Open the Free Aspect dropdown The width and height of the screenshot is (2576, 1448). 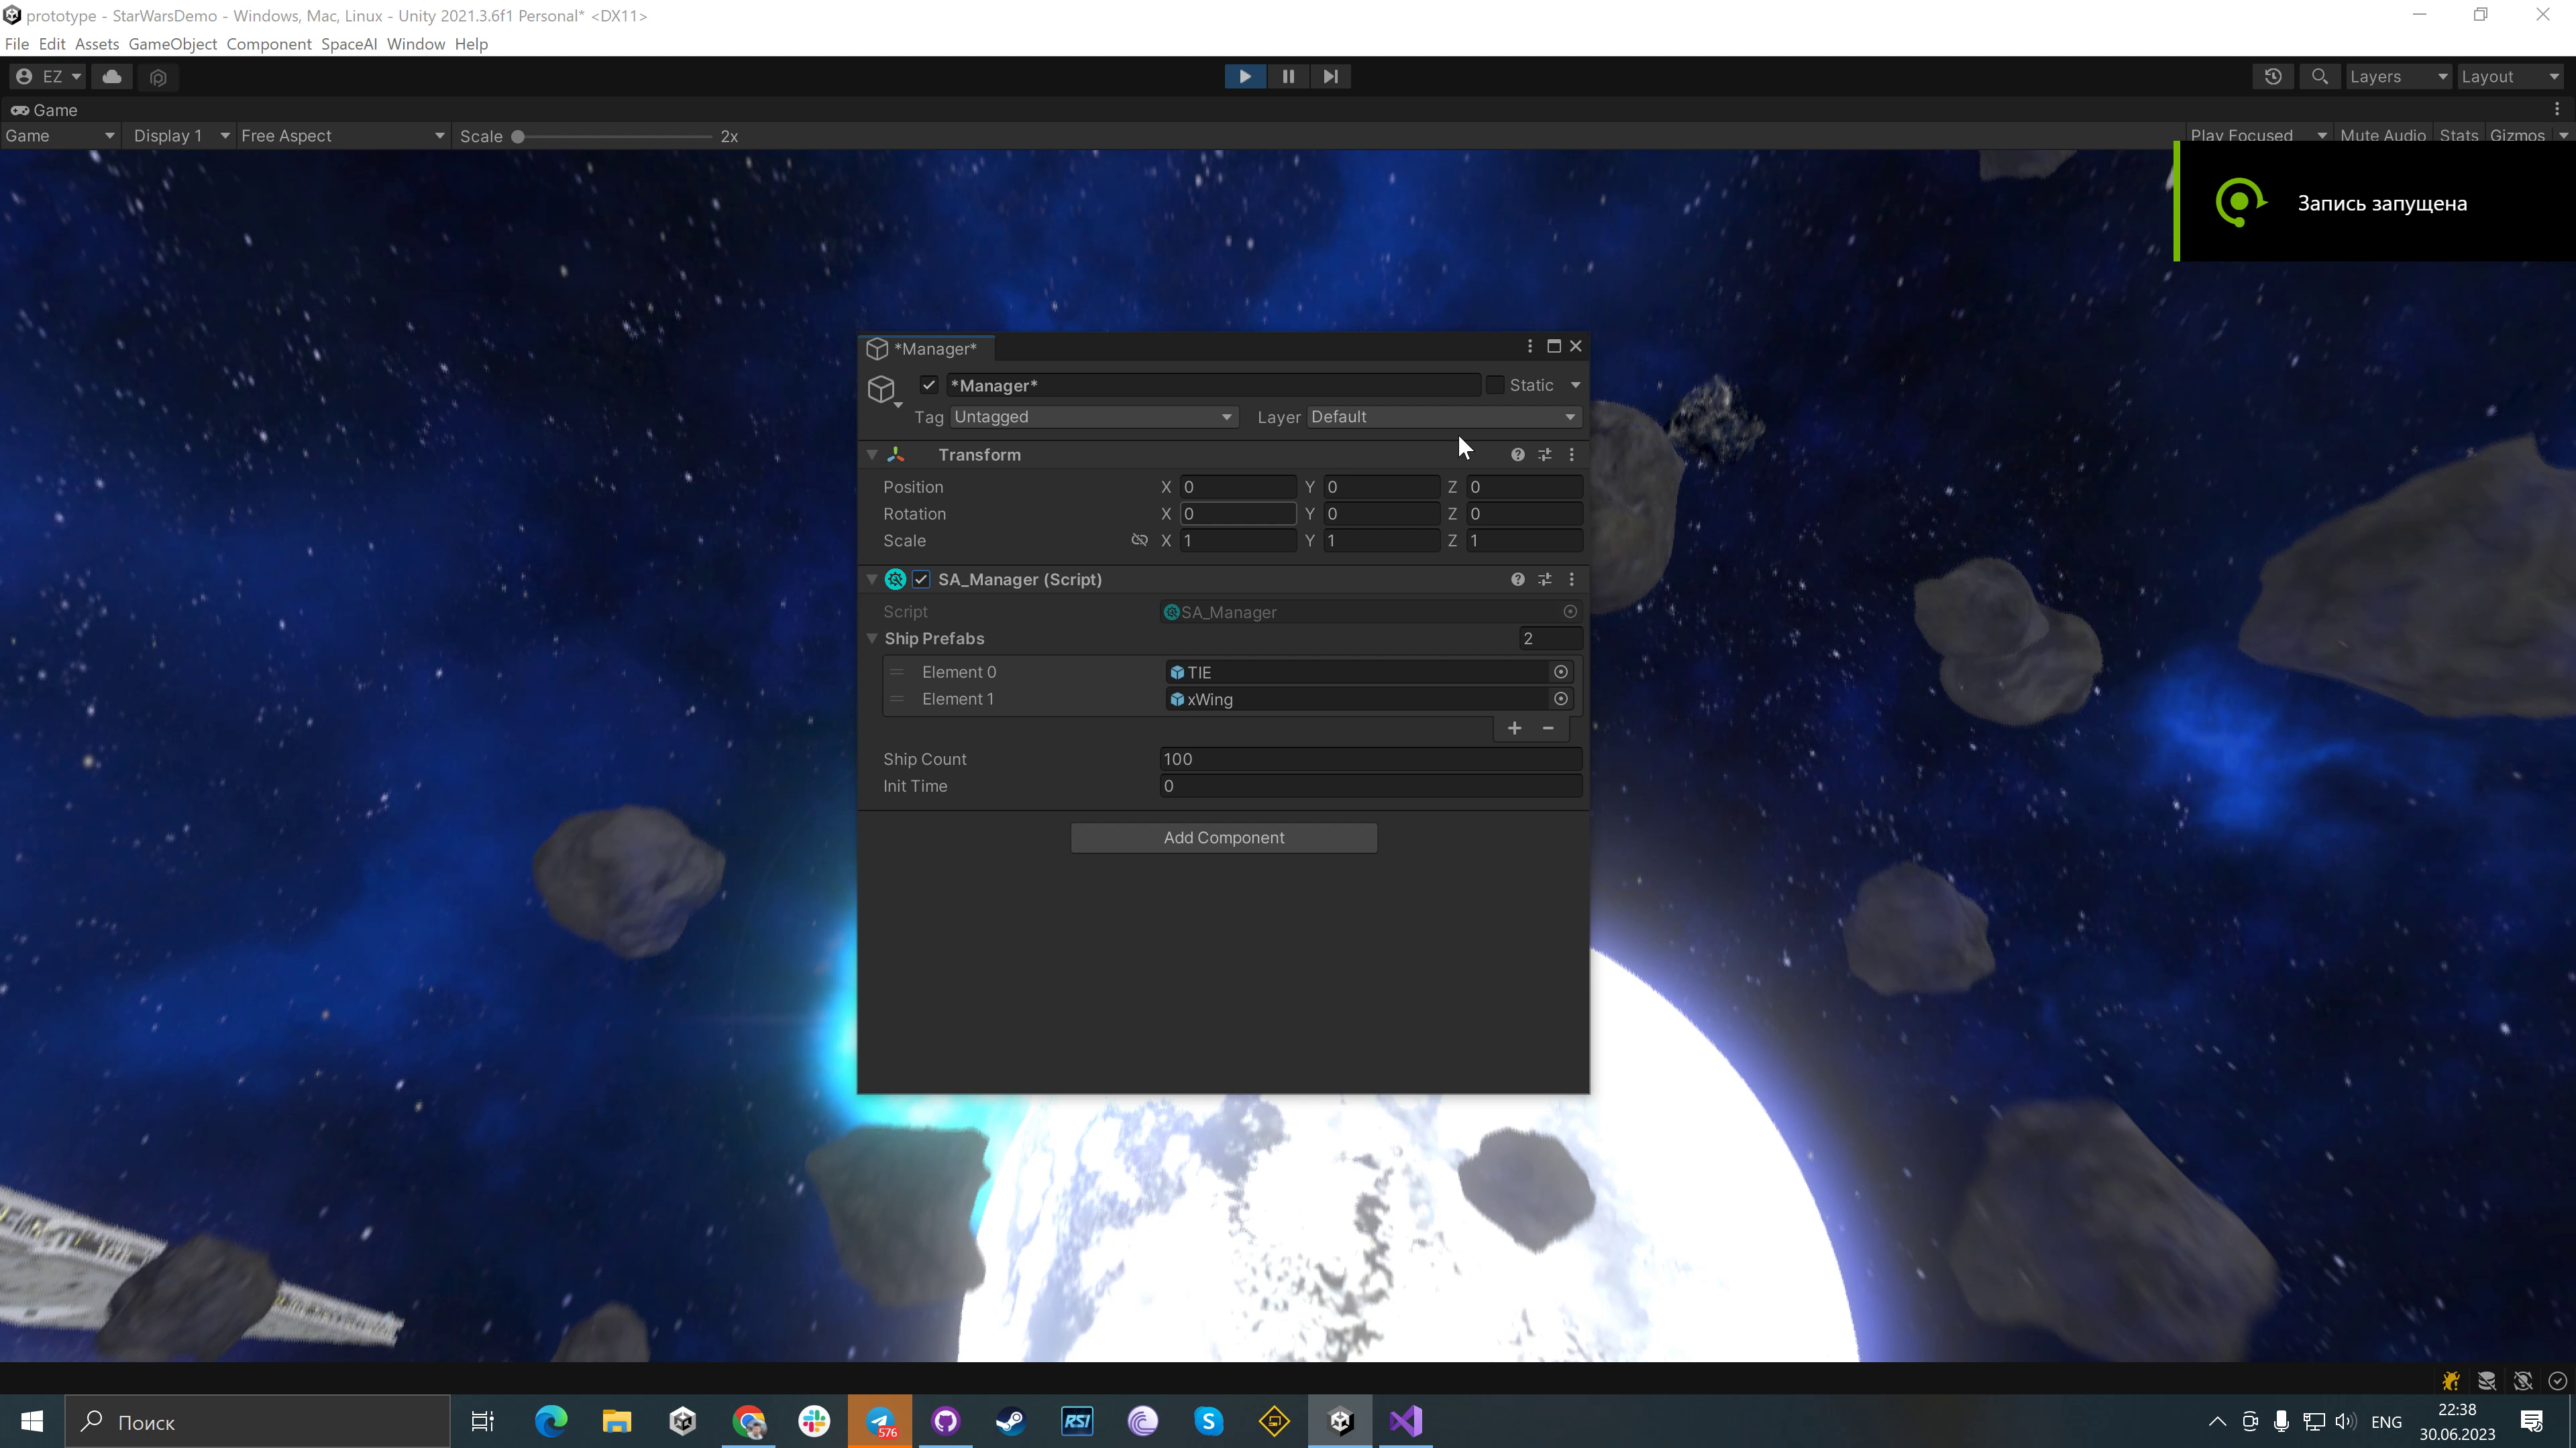coord(342,136)
